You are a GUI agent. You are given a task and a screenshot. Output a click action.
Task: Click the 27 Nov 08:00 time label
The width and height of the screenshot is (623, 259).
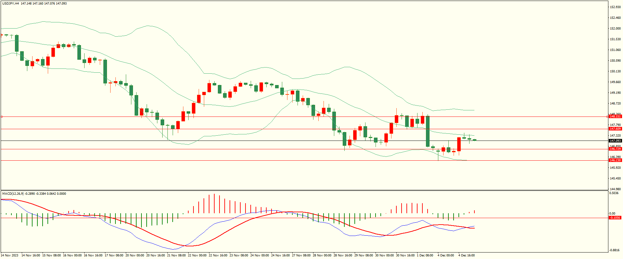pyautogui.click(x=301, y=255)
